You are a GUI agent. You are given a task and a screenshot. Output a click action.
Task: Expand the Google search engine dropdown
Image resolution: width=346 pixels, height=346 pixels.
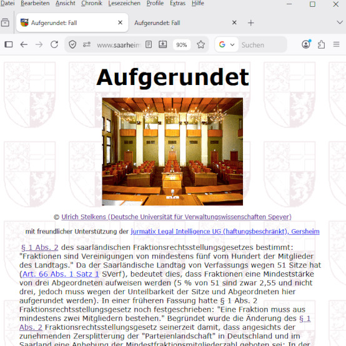[x=227, y=44]
